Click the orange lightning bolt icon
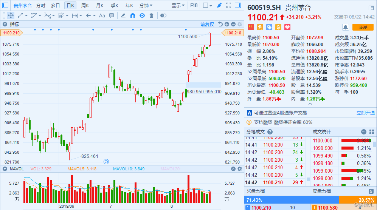The height and width of the screenshot is (210, 377). (x=260, y=27)
